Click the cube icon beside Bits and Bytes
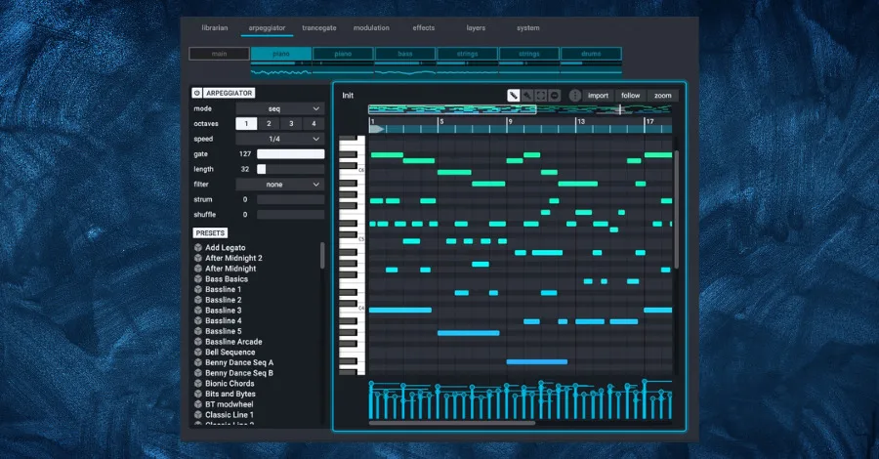This screenshot has width=879, height=459. point(198,394)
